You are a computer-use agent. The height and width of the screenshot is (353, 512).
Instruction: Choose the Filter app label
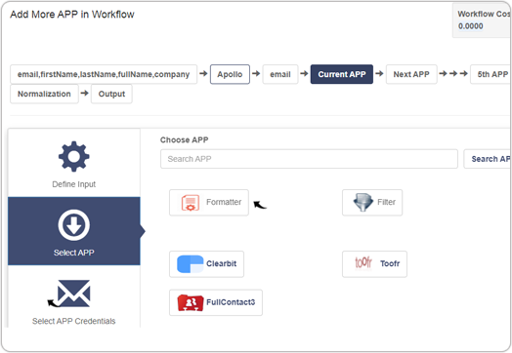point(386,202)
